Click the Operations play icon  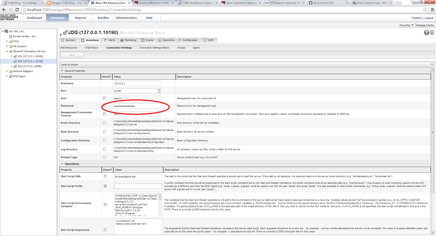[x=160, y=40]
